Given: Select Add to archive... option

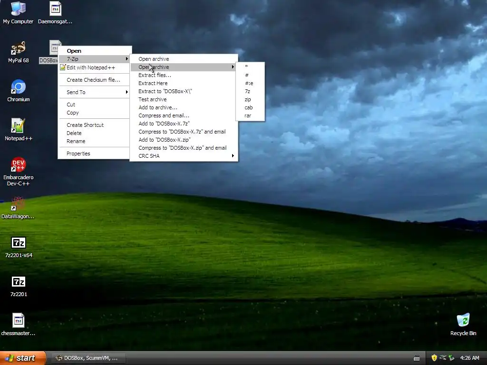Looking at the screenshot, I should coord(184,107).
